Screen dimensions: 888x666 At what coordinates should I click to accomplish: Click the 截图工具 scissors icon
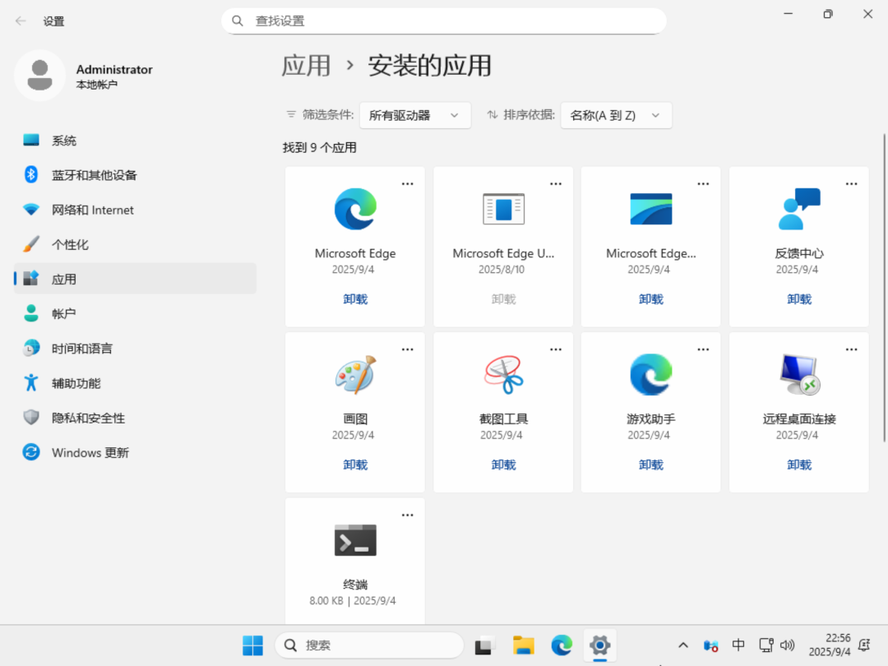[x=503, y=375]
